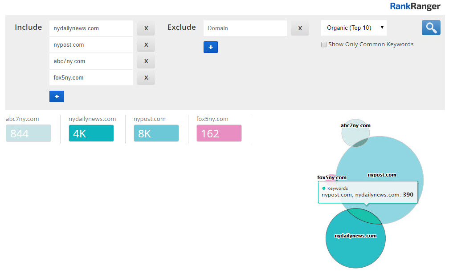449x277 pixels.
Task: Click the nypost.com heading above 8K
Action: 150,119
